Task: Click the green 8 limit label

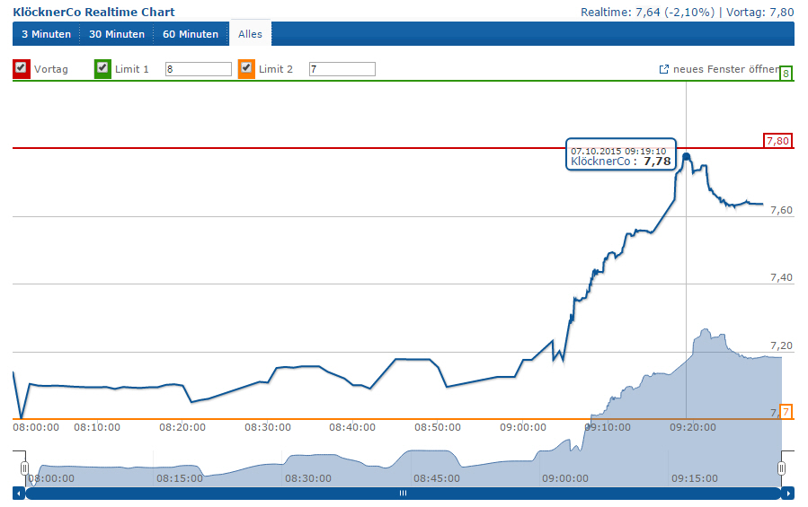Action: pyautogui.click(x=786, y=74)
